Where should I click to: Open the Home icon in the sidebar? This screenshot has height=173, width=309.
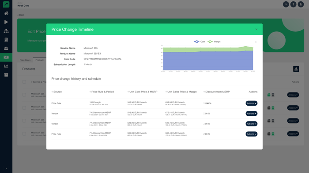(6, 13)
